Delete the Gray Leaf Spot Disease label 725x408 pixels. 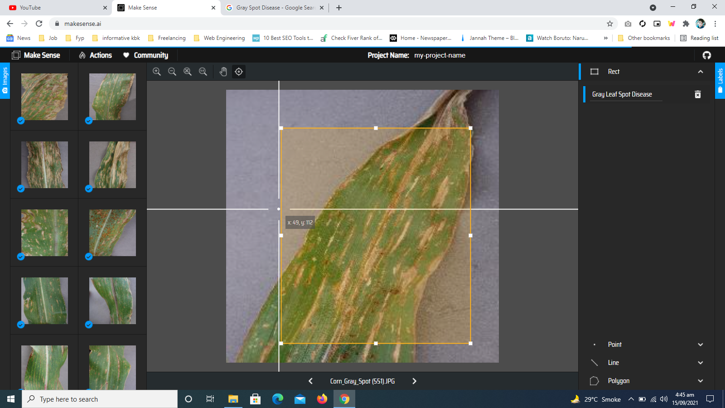click(698, 94)
